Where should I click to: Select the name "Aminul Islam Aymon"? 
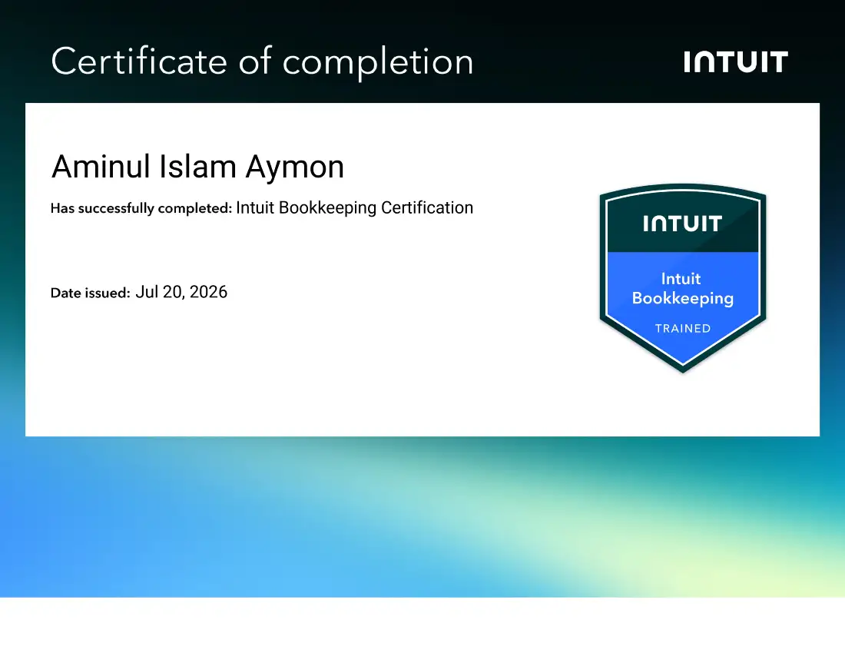[197, 167]
